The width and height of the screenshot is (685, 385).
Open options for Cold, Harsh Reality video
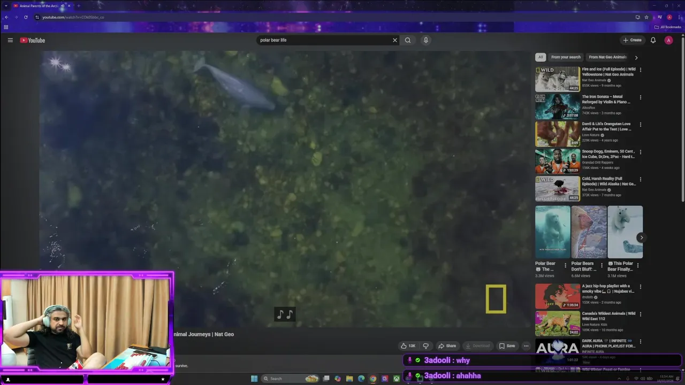coord(641,179)
